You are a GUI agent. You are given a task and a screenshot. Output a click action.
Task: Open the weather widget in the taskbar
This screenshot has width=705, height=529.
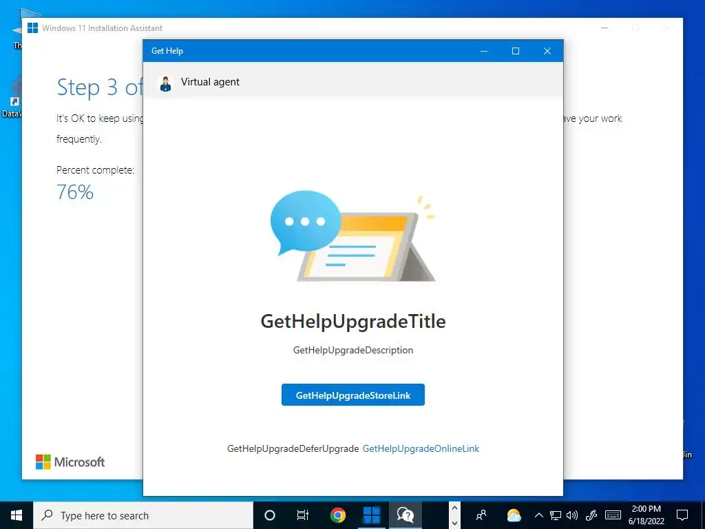[514, 515]
